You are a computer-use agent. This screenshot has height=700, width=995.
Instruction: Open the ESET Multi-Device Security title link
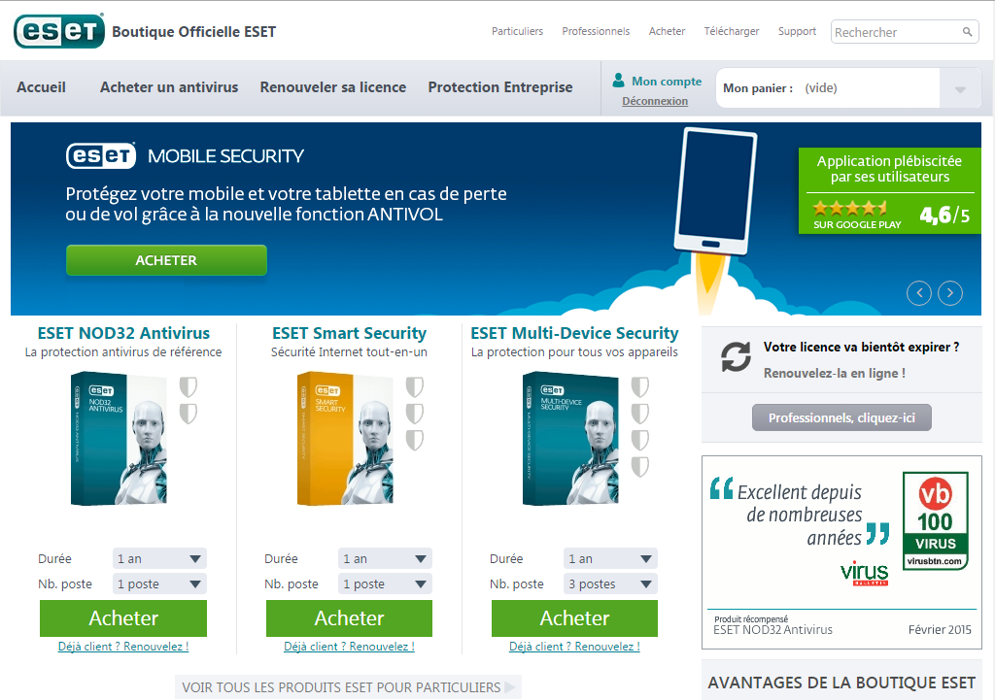tap(574, 333)
